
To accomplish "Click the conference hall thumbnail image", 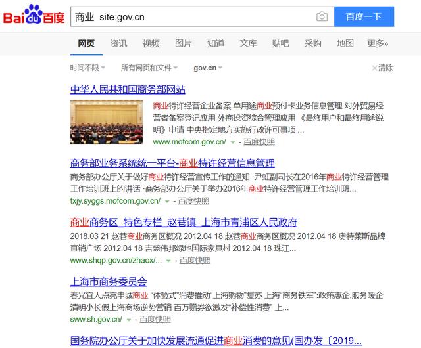I will [x=107, y=122].
